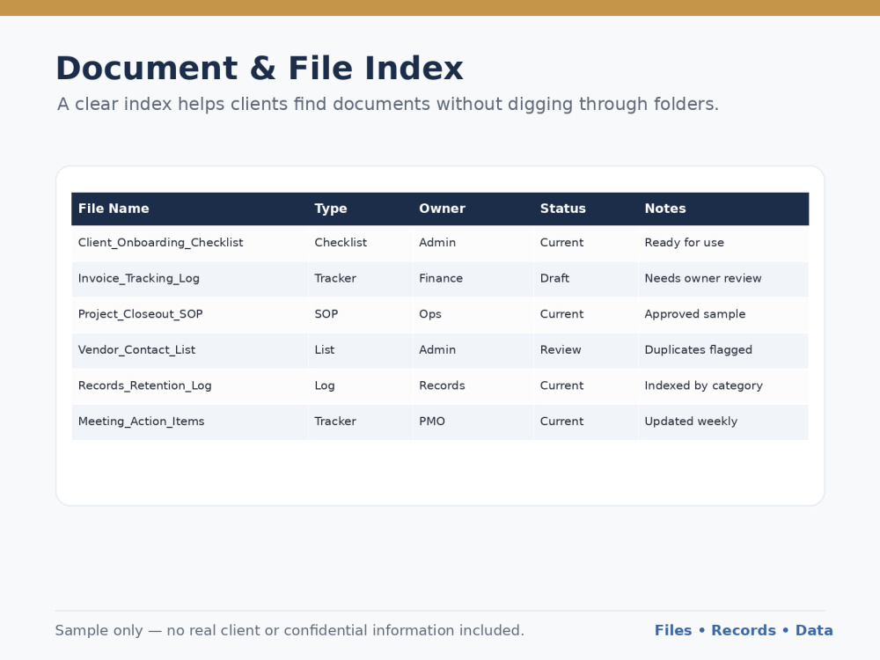Select the Project_Closeout_SOP file name
The image size is (880, 660).
[x=140, y=314]
